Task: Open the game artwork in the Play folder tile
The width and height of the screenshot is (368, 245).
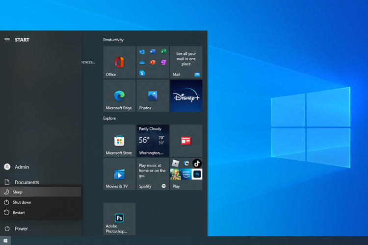Action: pos(175,174)
